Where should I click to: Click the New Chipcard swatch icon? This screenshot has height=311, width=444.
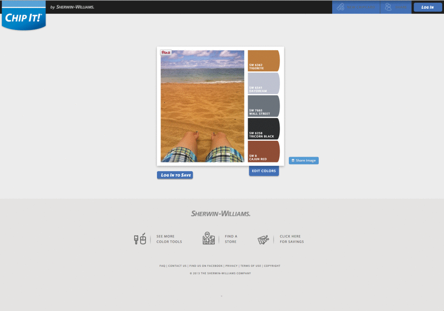point(340,7)
